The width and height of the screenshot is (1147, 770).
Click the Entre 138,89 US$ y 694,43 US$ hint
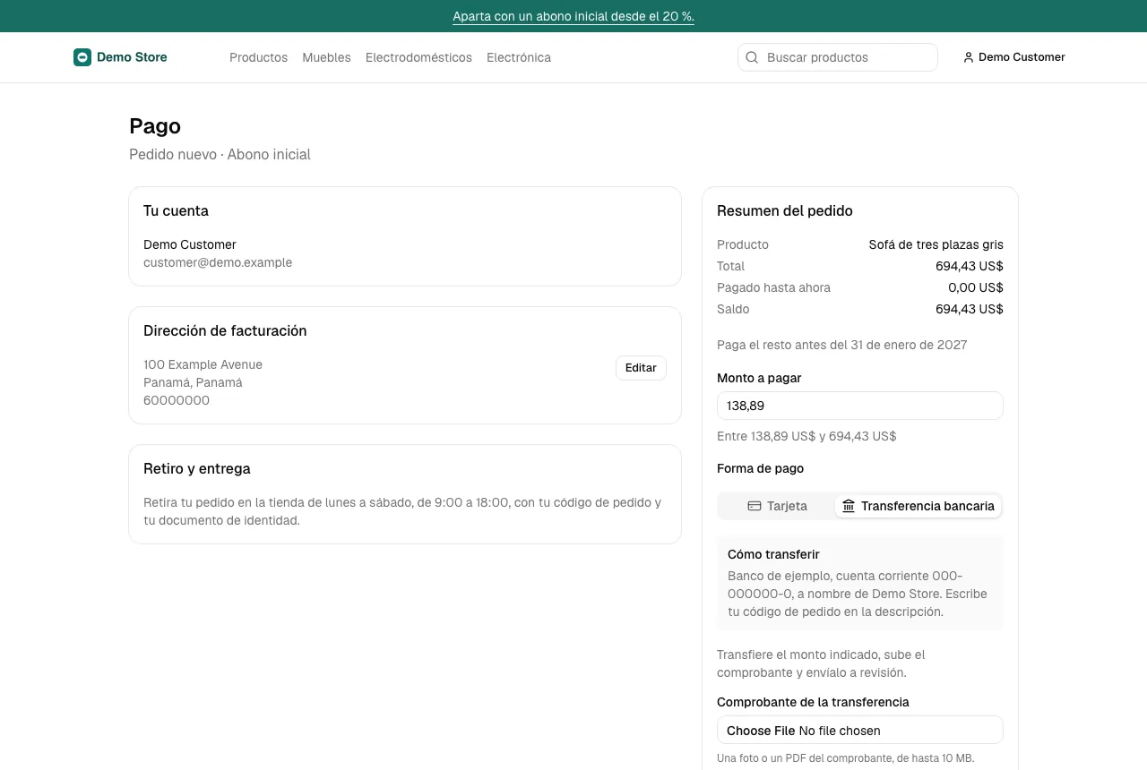(x=806, y=436)
